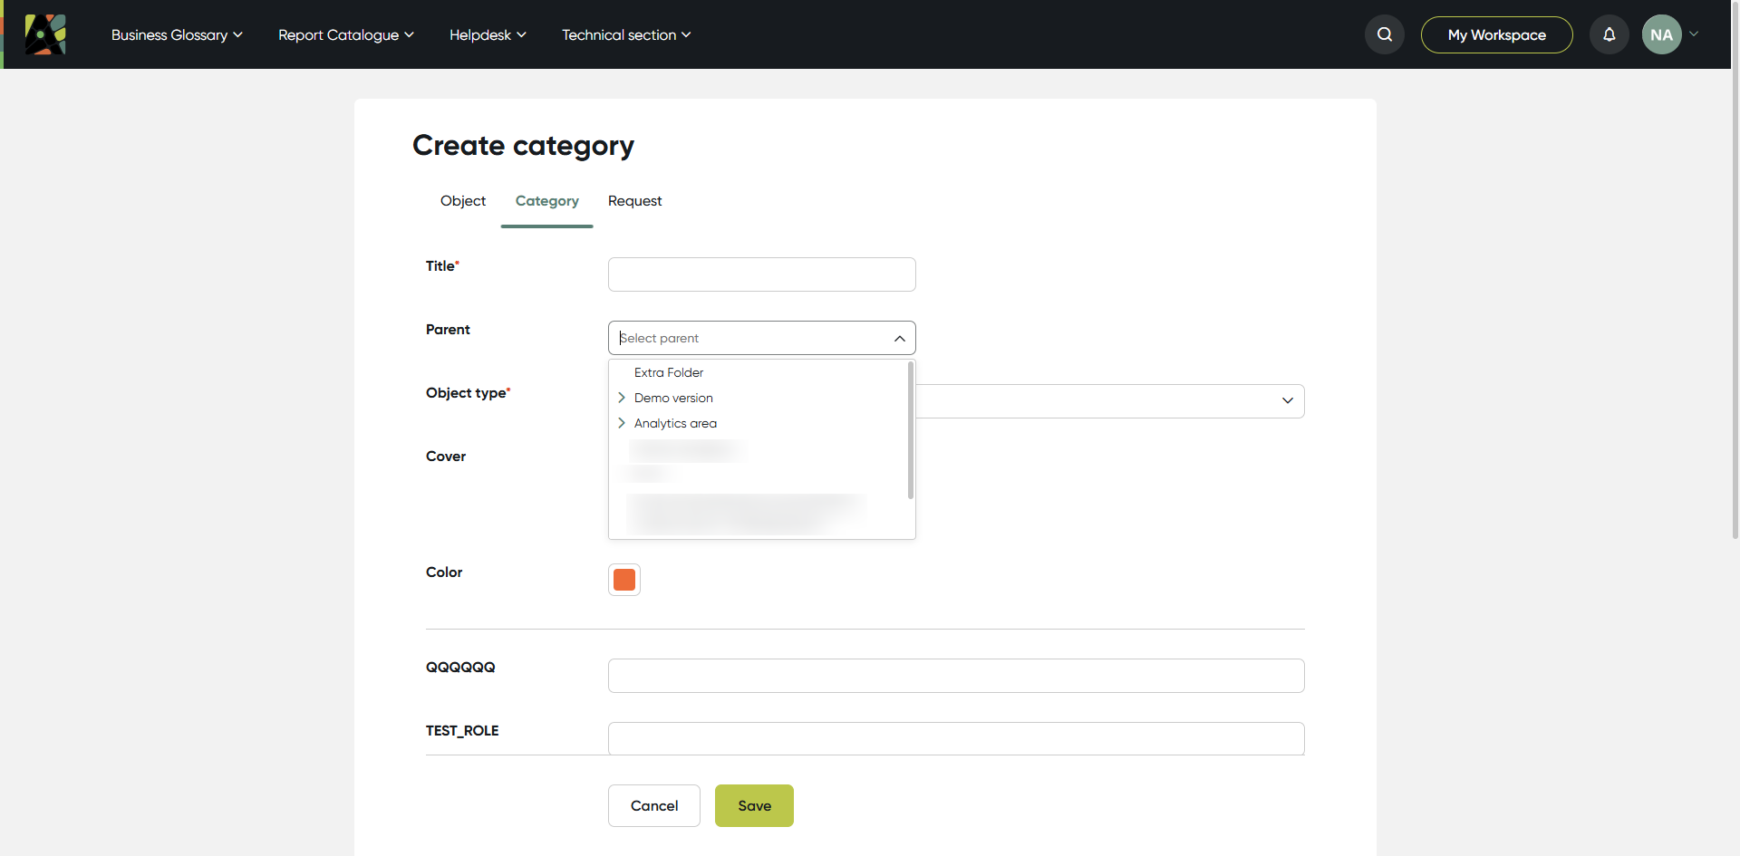Go to My Workspace
The image size is (1740, 856).
(x=1497, y=34)
